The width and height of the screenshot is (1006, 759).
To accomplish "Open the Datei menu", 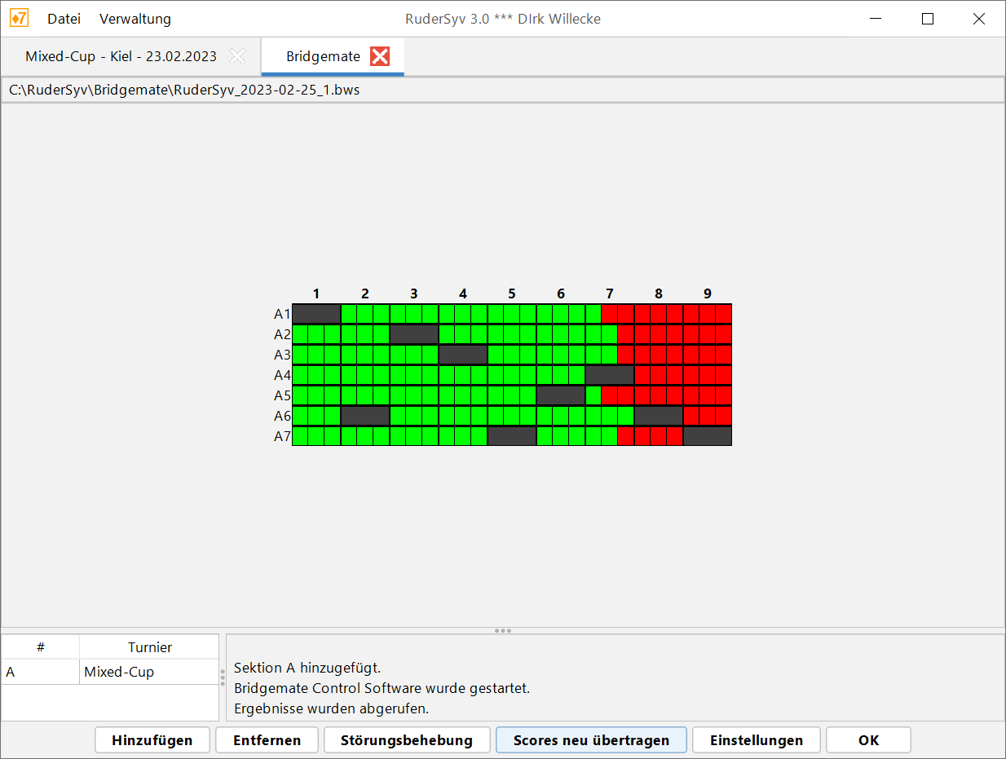I will pyautogui.click(x=64, y=19).
